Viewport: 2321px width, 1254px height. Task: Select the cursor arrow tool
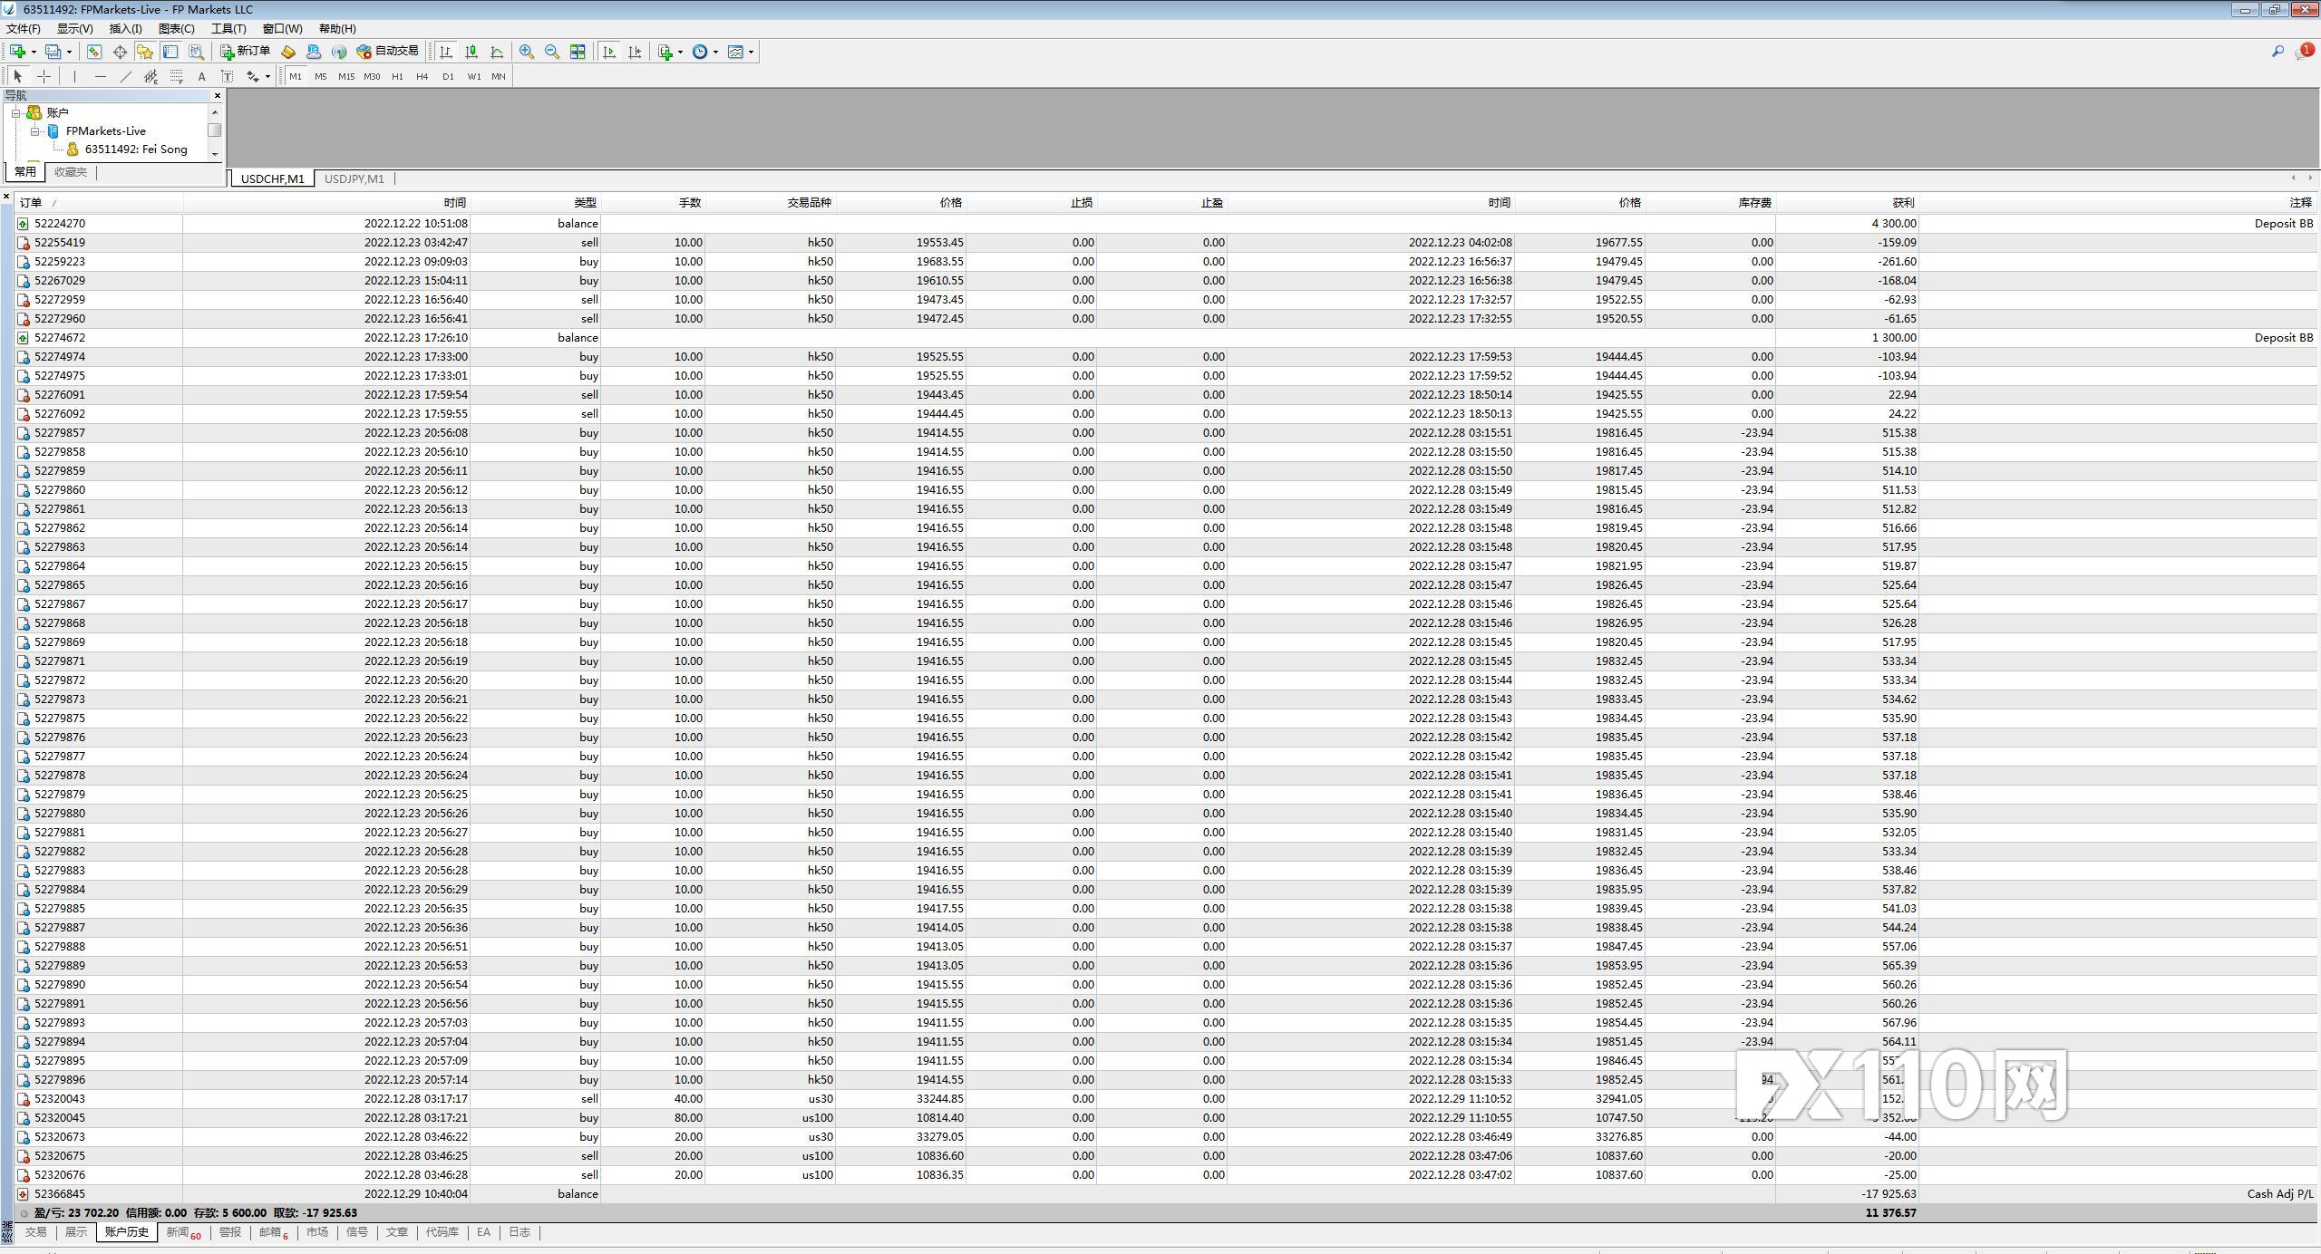point(18,76)
